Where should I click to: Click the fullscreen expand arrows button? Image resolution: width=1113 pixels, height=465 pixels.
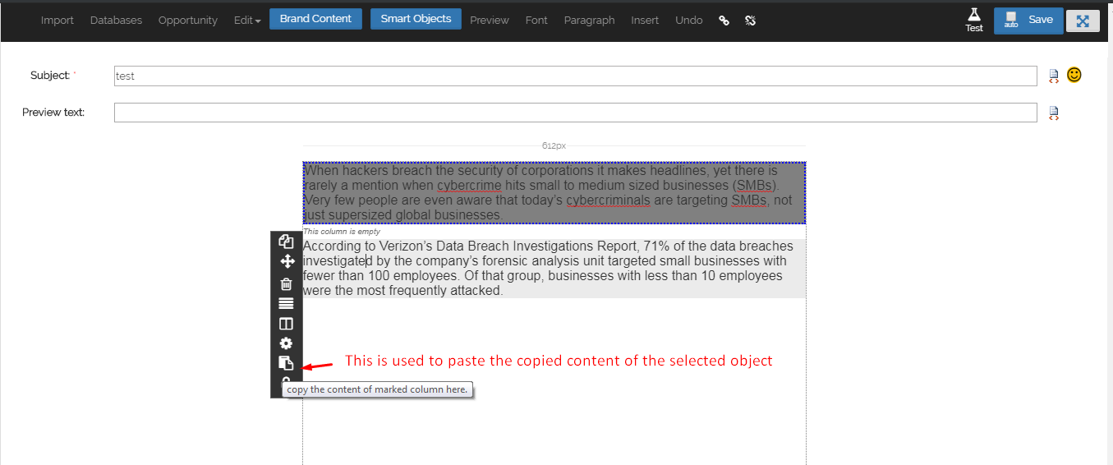[1083, 21]
